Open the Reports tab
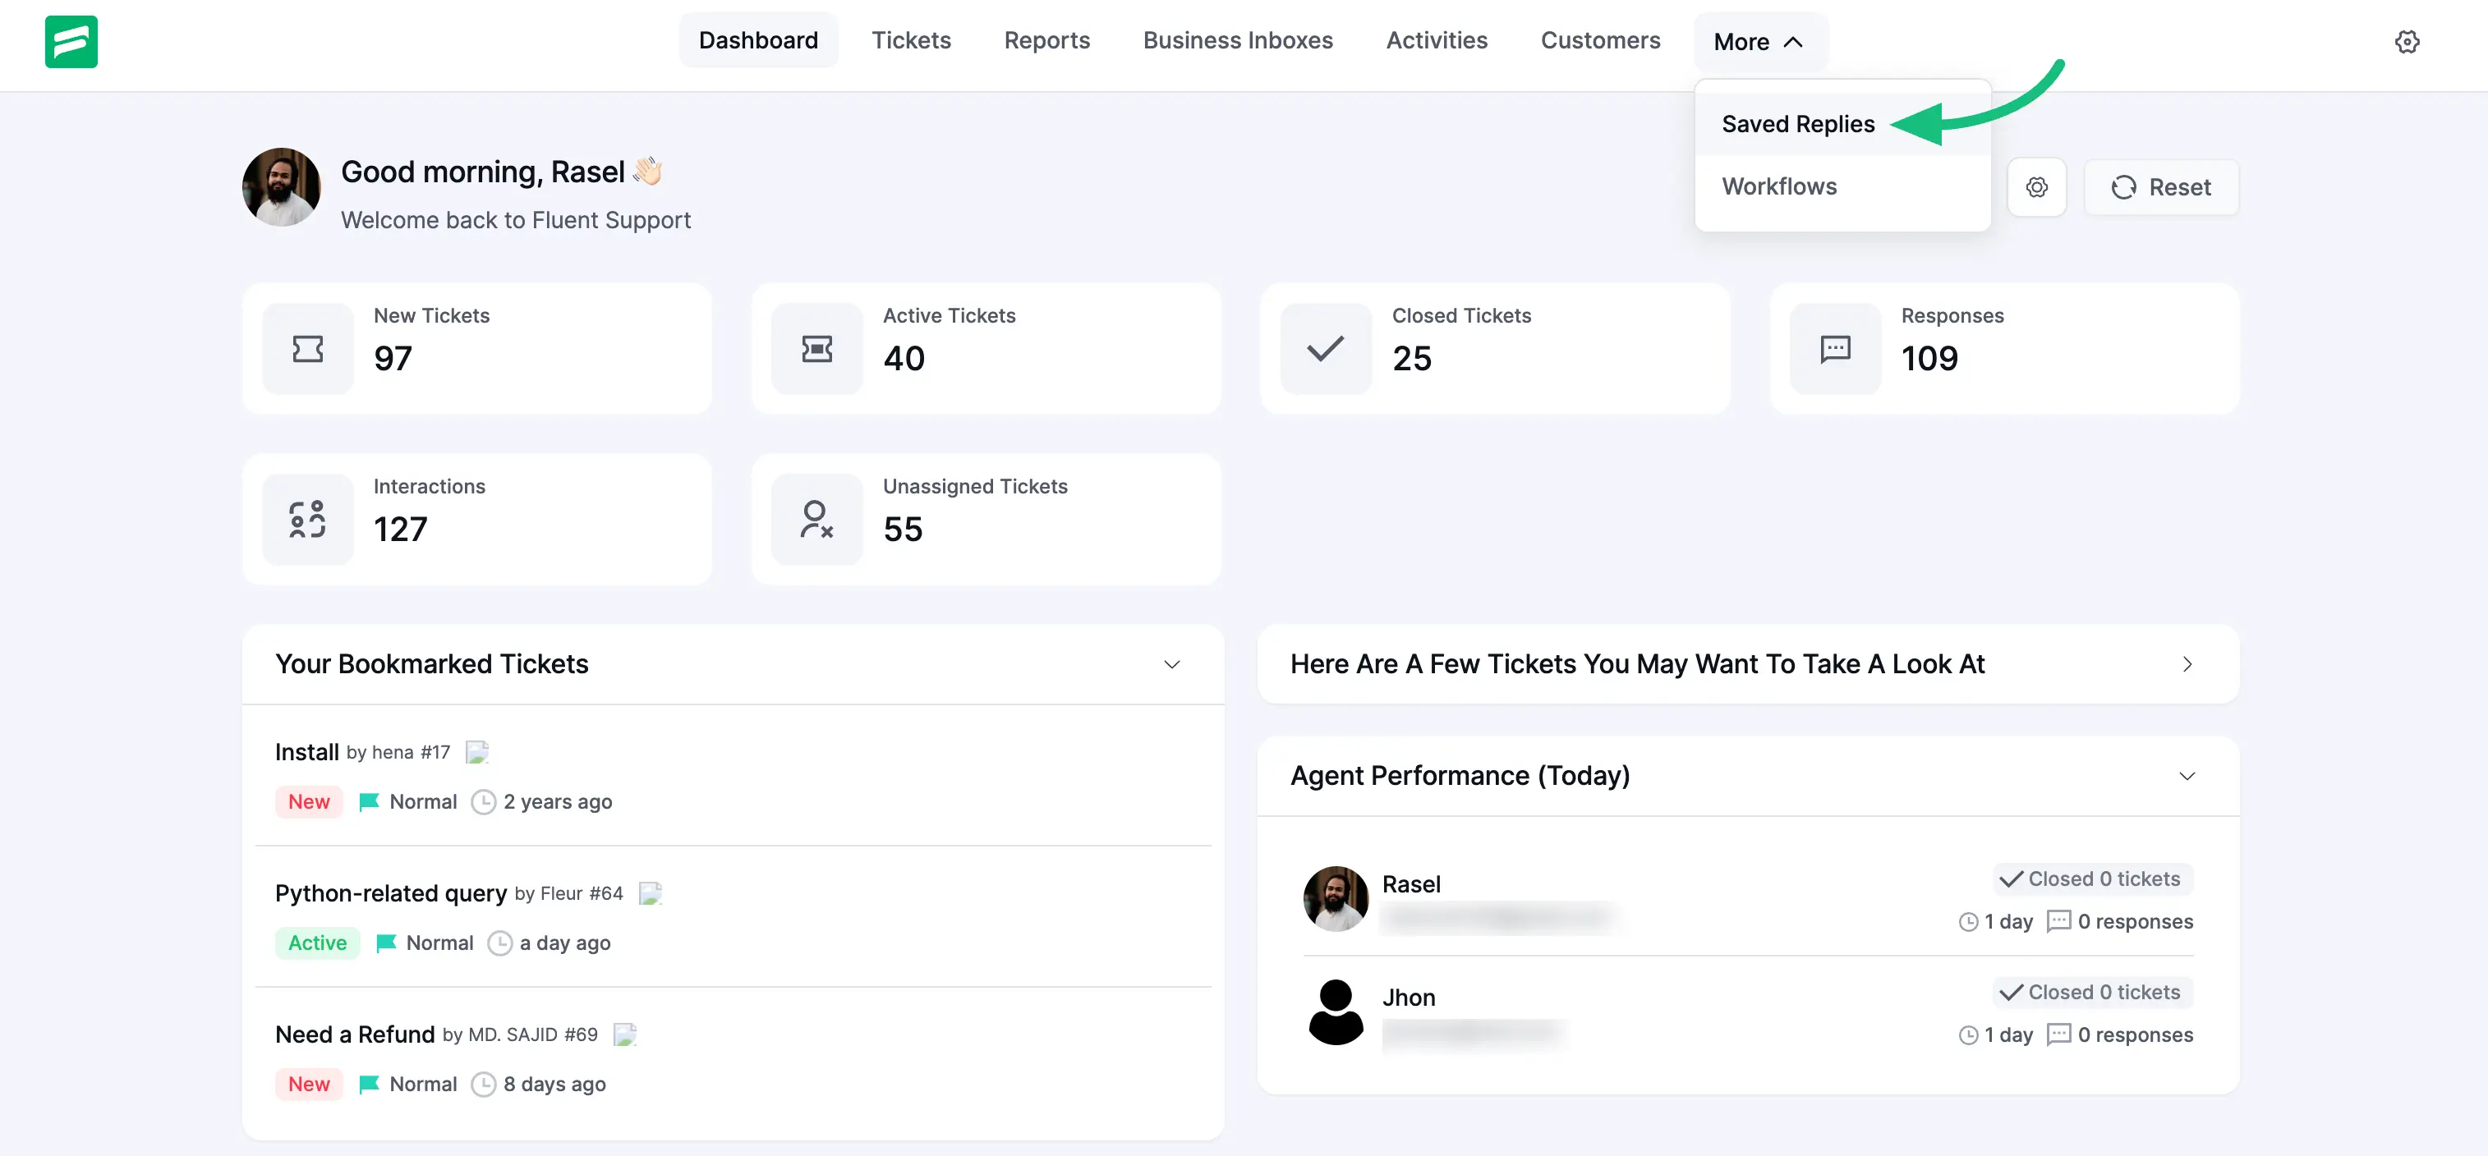Screen dimensions: 2488x1156 pyautogui.click(x=1047, y=39)
